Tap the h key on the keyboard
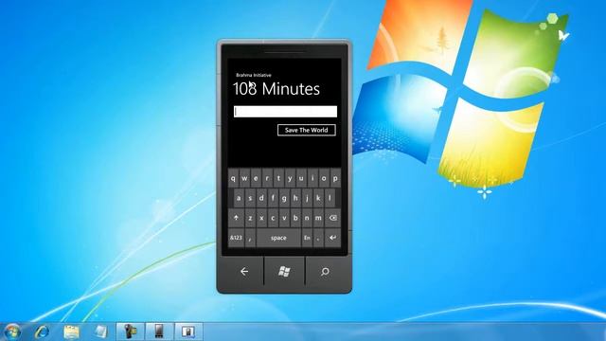Screen dimensions: 606x341 pyautogui.click(x=295, y=198)
